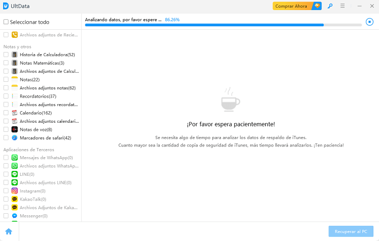Click the Mensajes de WhatsApp icon
Viewport: 379px width, 241px height.
click(15, 158)
